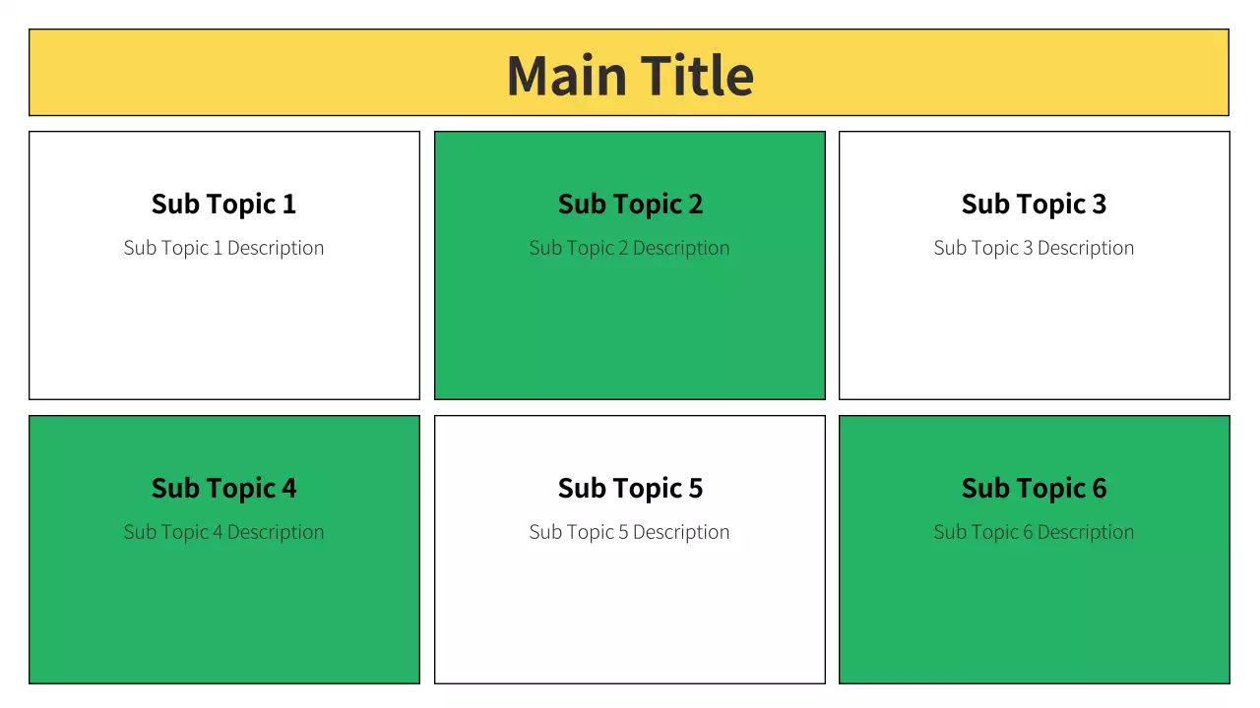The image size is (1260, 708).
Task: Click blank space inside white Sub Topic 3 box
Action: coord(1034,334)
